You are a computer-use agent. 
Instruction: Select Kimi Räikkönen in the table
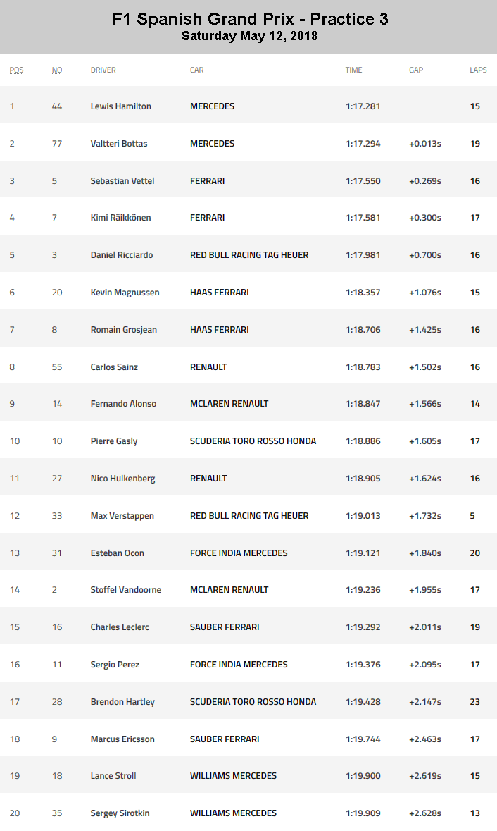tap(120, 218)
